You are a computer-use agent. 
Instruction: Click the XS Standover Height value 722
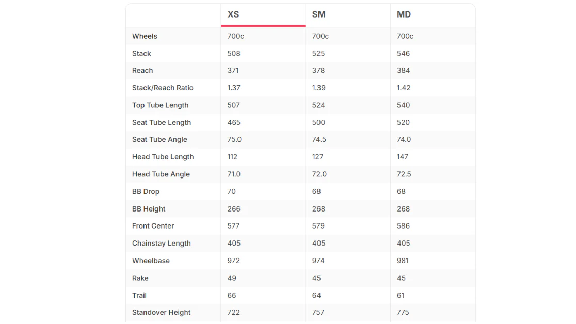234,312
